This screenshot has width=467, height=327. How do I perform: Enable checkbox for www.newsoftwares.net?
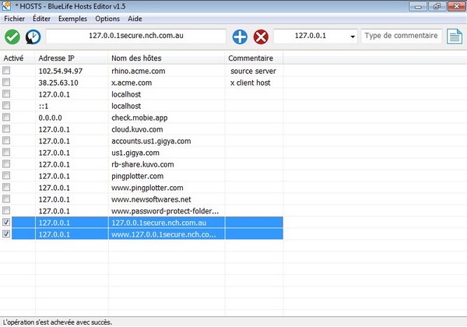coord(6,199)
